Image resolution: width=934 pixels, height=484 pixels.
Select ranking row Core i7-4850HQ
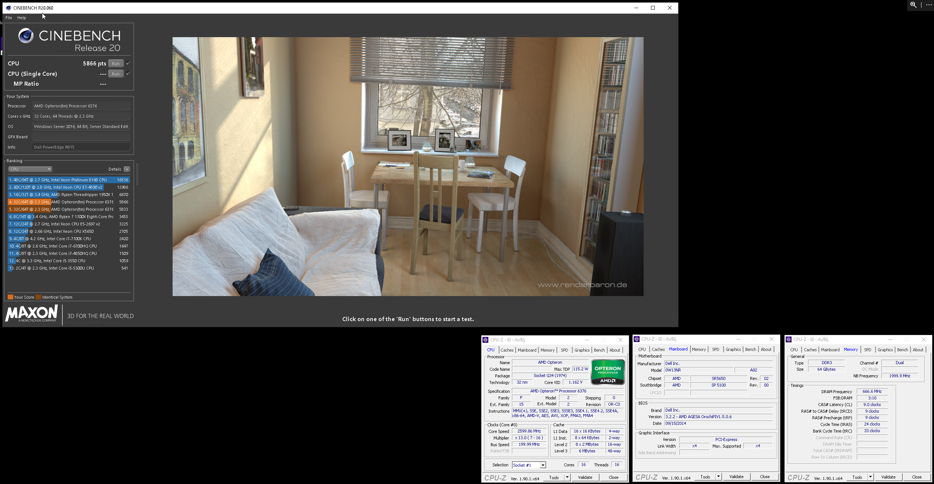(69, 253)
